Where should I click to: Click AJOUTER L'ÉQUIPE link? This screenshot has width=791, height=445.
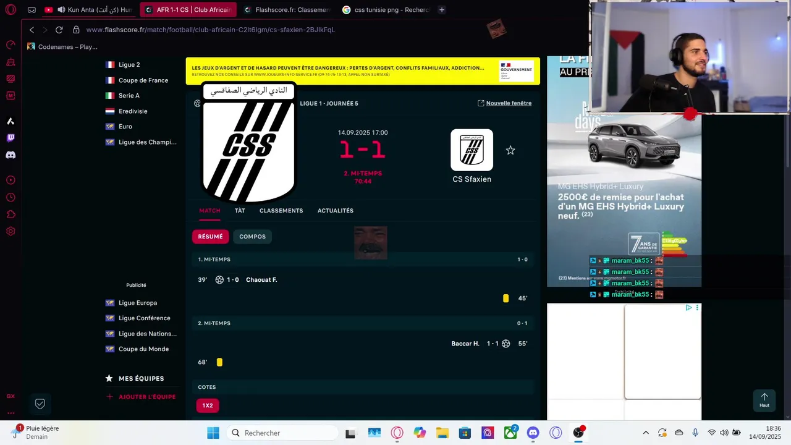tap(142, 397)
